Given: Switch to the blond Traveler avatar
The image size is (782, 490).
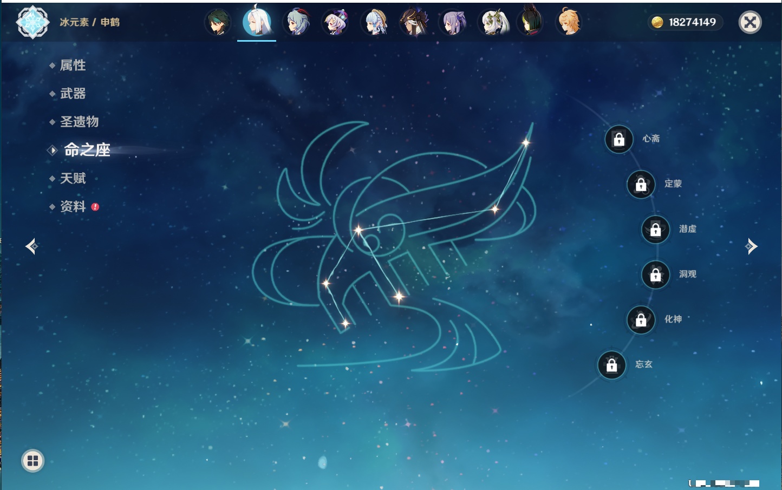Looking at the screenshot, I should coord(570,22).
